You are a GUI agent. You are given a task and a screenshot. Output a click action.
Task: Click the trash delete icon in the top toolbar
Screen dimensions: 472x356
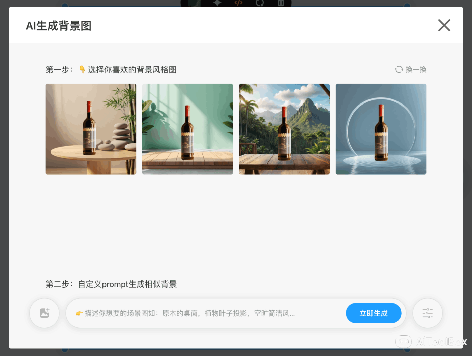point(281,3)
